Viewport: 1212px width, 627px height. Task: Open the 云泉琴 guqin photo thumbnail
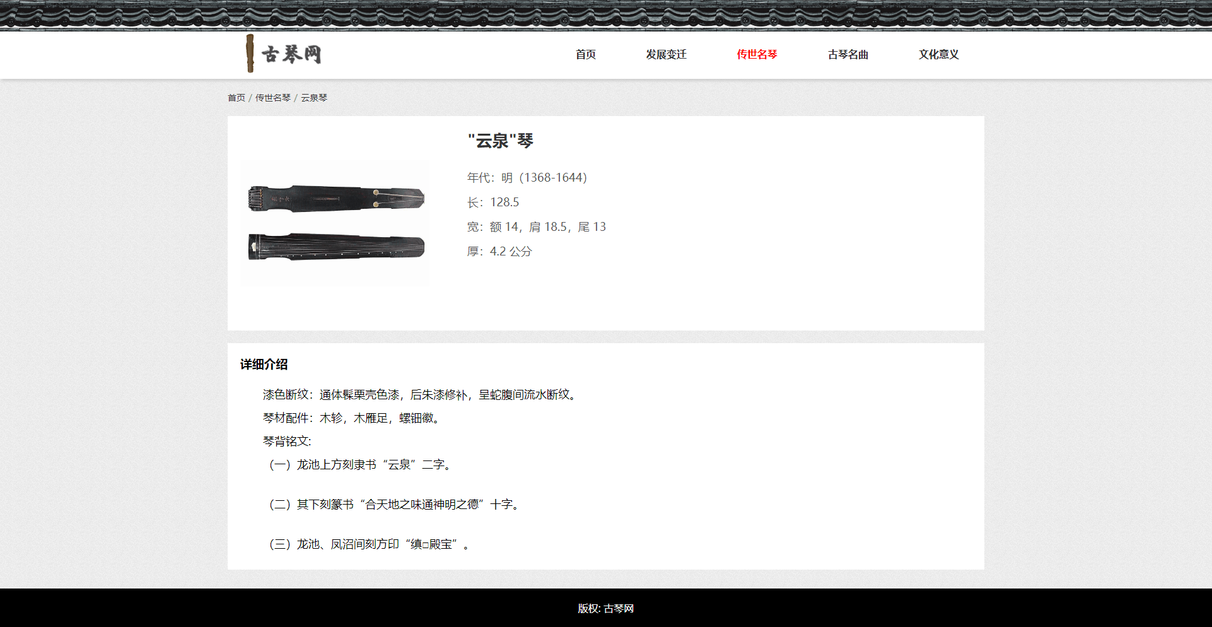[335, 223]
